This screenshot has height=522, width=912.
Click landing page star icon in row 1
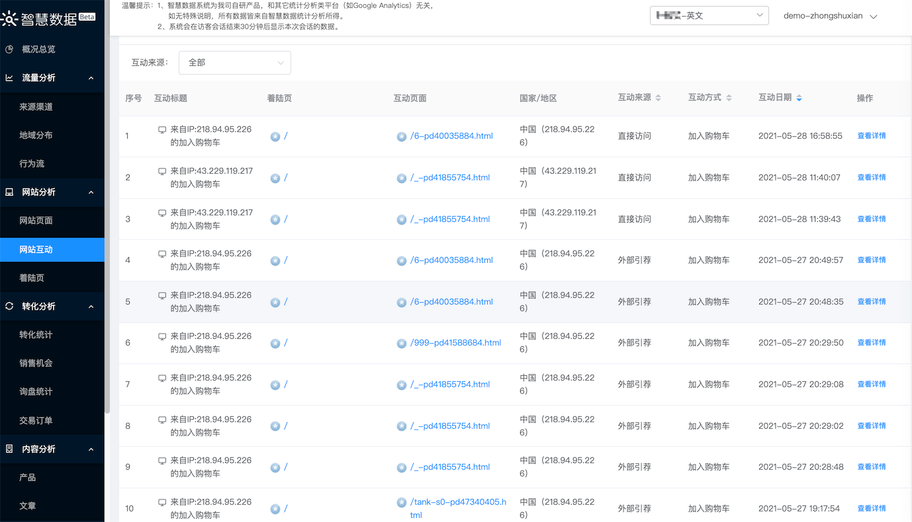click(275, 137)
